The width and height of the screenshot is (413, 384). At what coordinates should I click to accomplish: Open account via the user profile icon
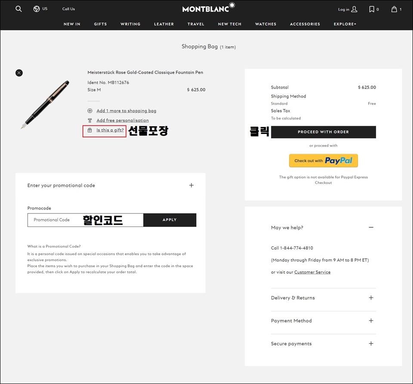(x=354, y=9)
